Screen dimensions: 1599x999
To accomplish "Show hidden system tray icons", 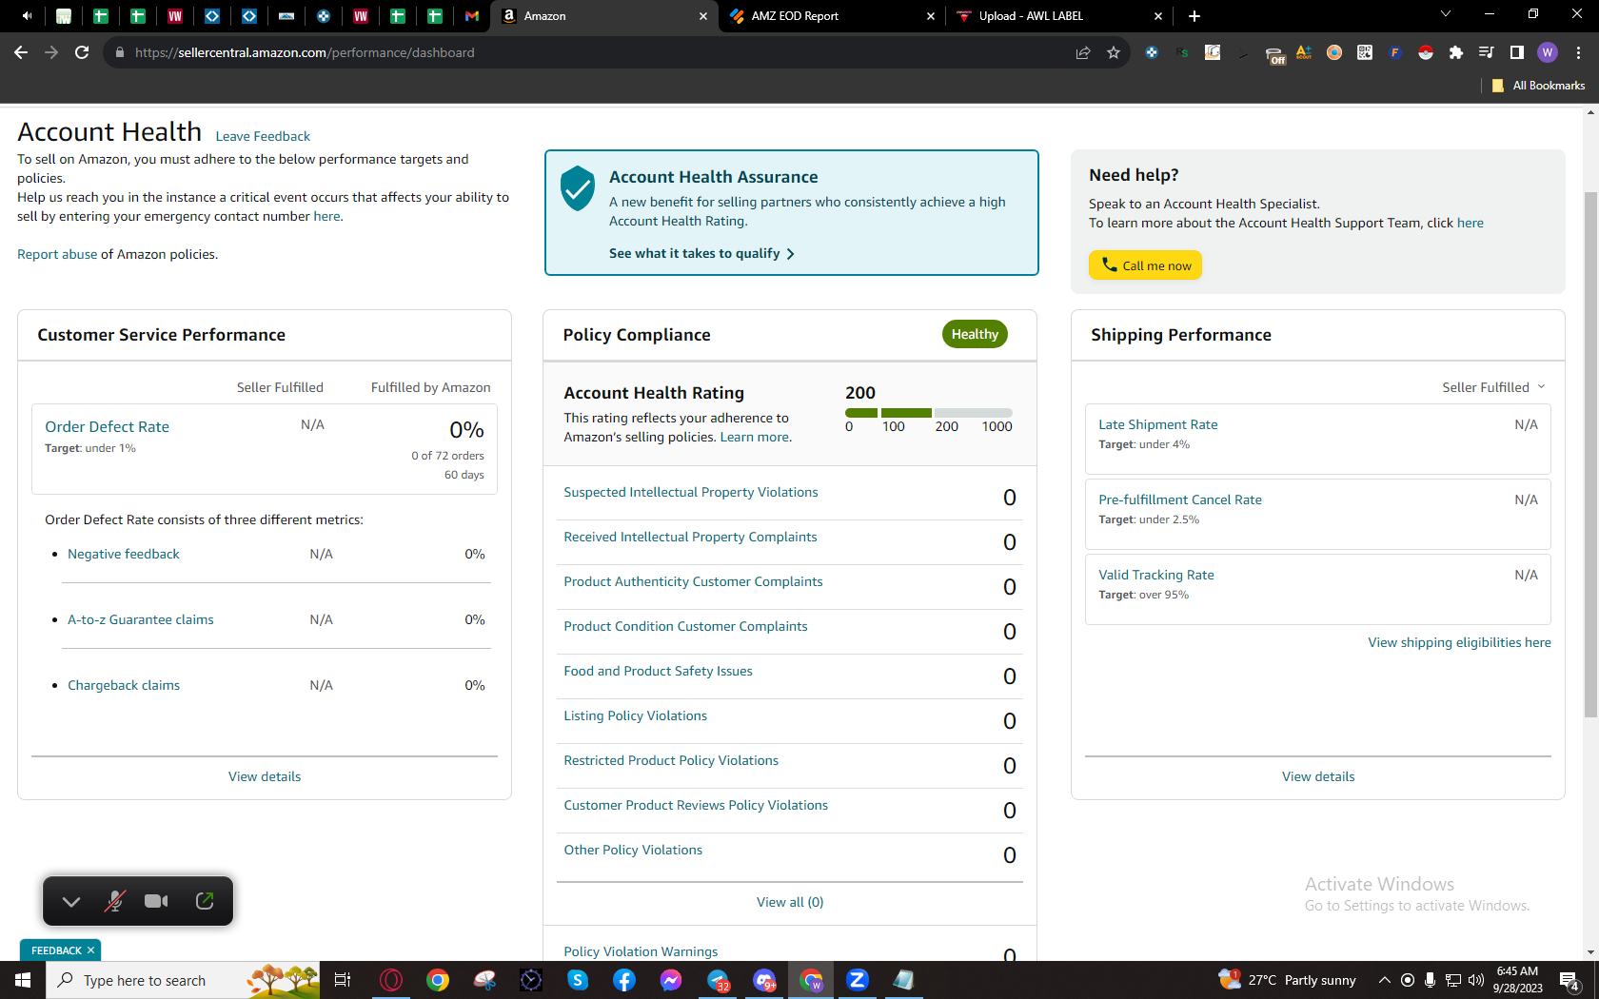I will [x=1385, y=980].
